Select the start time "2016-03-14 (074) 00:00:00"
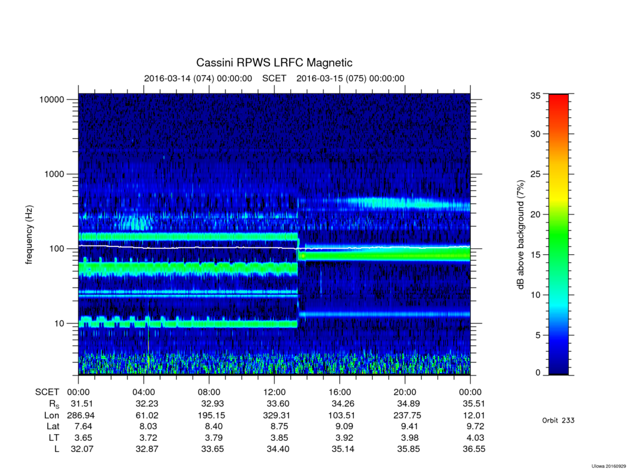Viewport: 627px width, 469px height. [x=198, y=78]
